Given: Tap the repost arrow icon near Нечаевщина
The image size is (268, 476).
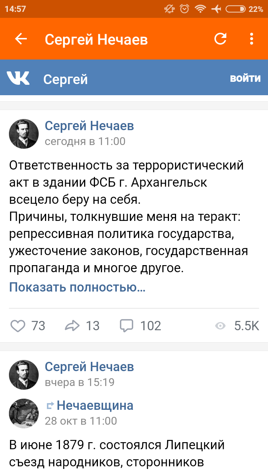Looking at the screenshot, I should pyautogui.click(x=50, y=406).
